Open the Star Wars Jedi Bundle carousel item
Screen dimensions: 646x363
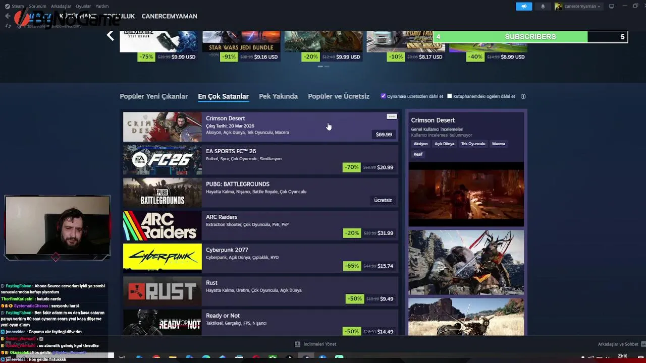241,41
